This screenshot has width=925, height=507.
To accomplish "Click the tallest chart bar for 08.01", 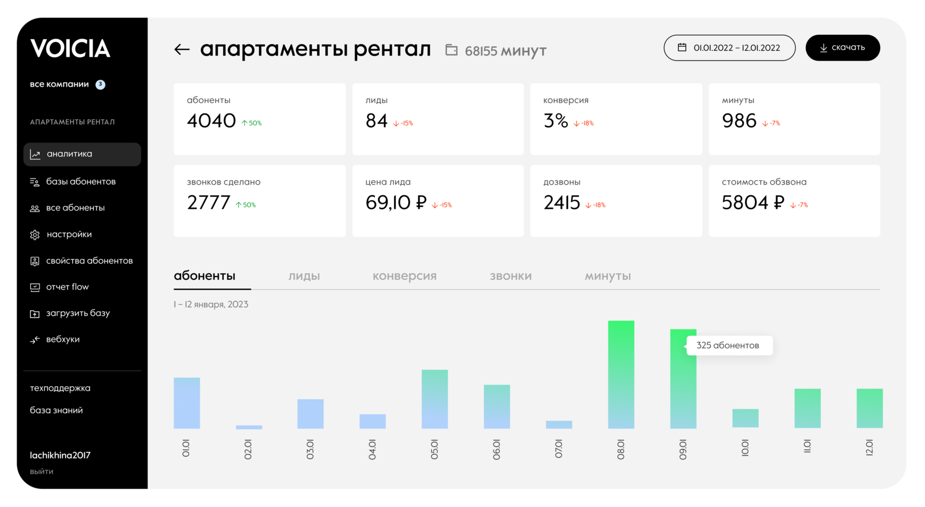I will click(621, 375).
